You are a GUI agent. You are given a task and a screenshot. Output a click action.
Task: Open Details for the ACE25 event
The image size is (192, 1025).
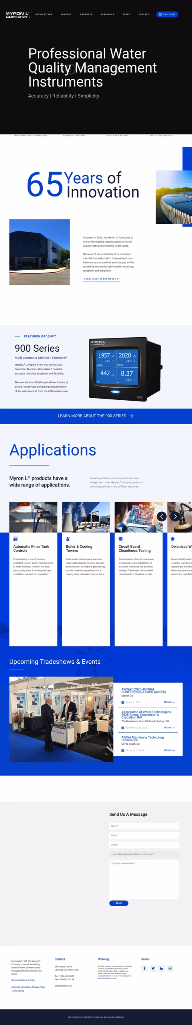(169, 703)
